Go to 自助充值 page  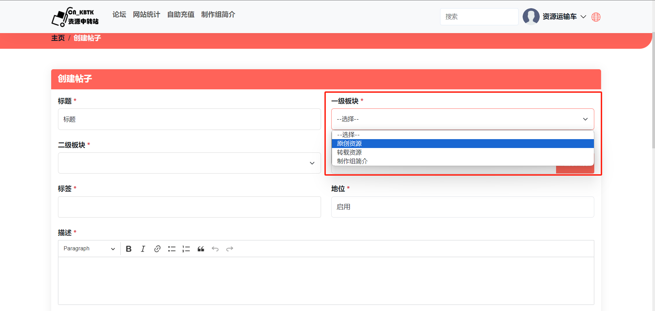coord(180,15)
